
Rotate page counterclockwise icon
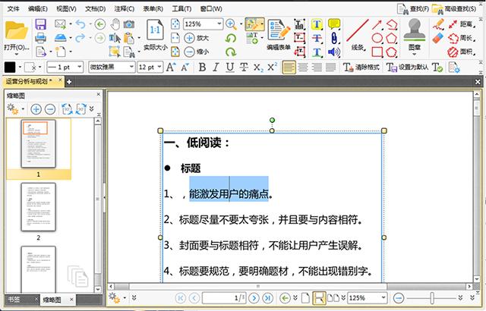tap(231, 38)
